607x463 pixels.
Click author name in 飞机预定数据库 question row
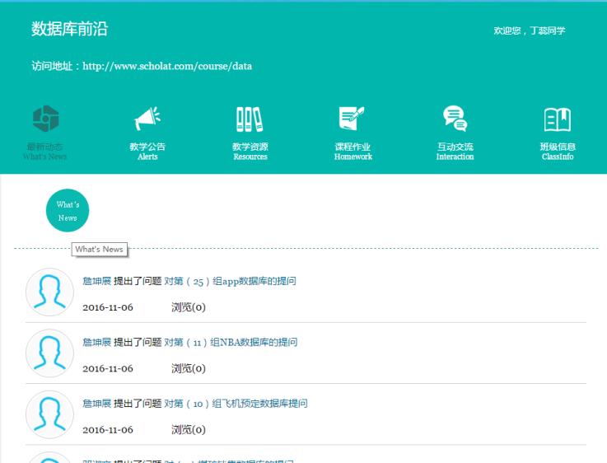pyautogui.click(x=96, y=403)
